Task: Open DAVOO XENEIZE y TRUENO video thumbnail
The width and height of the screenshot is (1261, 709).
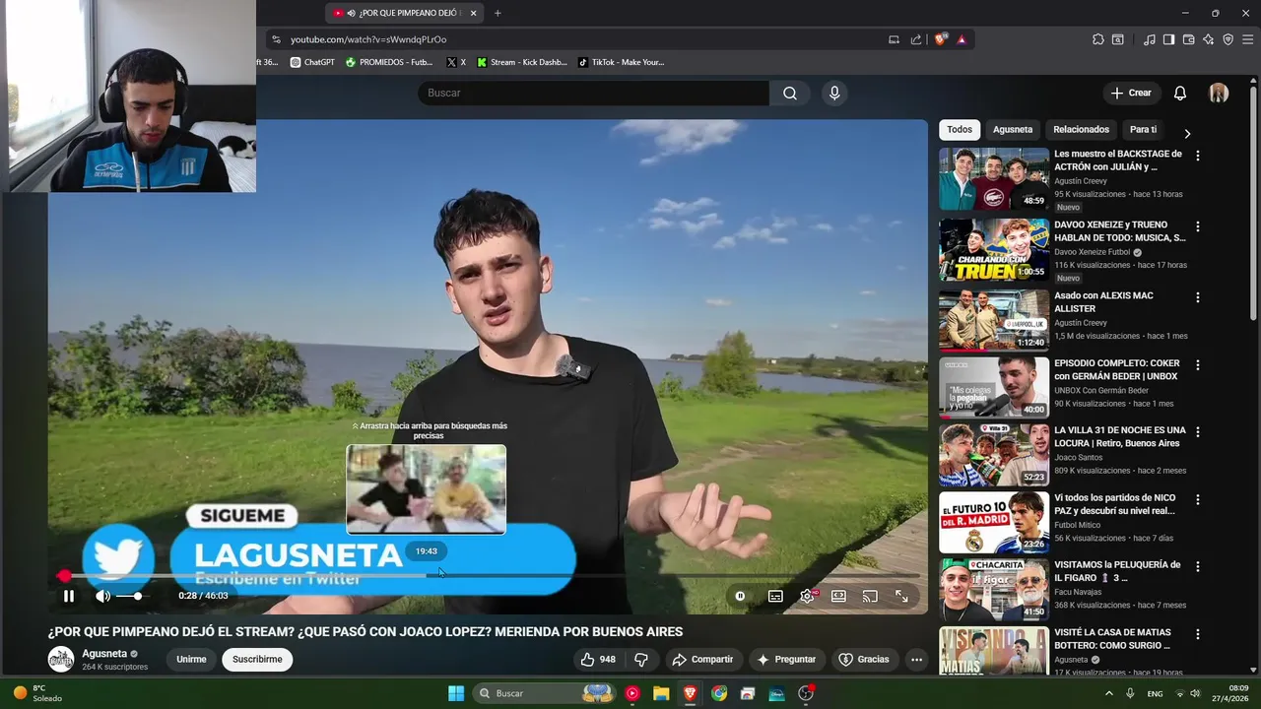Action: pos(994,250)
